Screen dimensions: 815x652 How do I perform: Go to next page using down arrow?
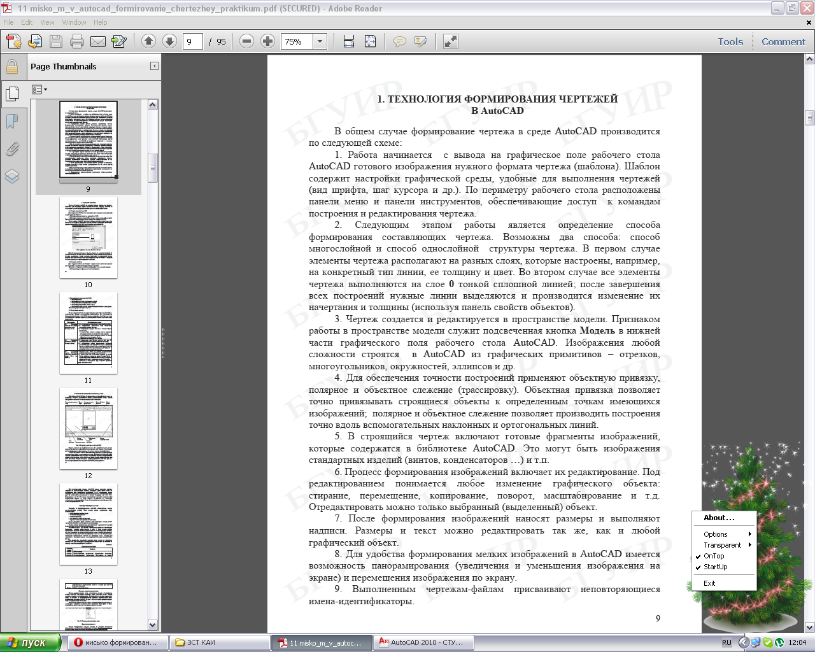169,41
